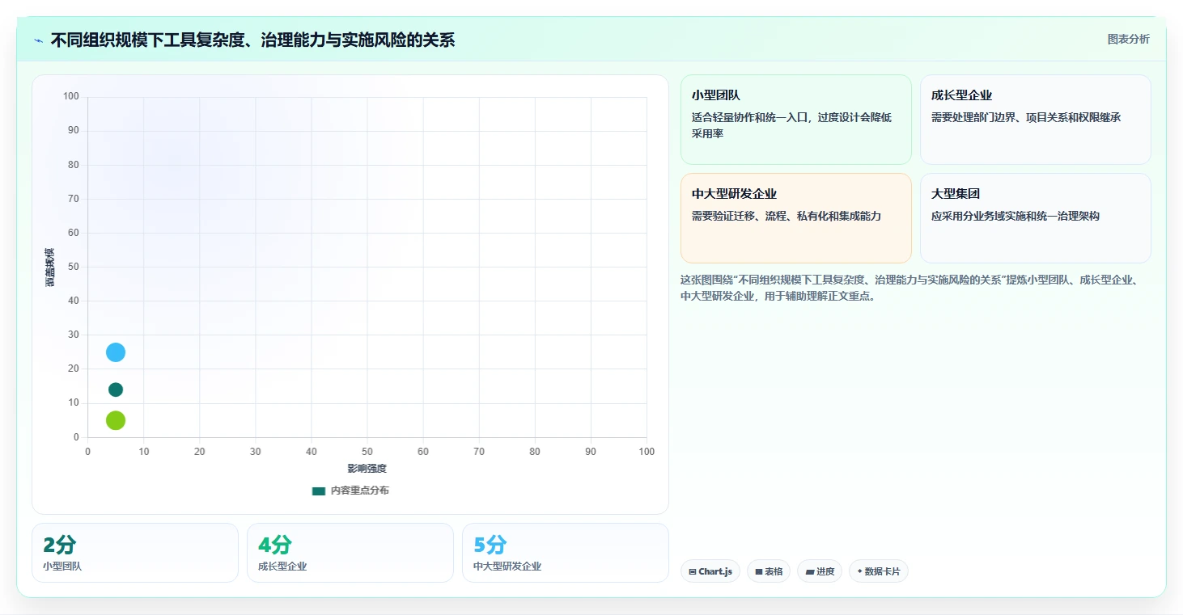Viewport: 1183px width, 615px height.
Task: Click the diamond icon in the 数据卡片 chip
Action: click(x=859, y=571)
